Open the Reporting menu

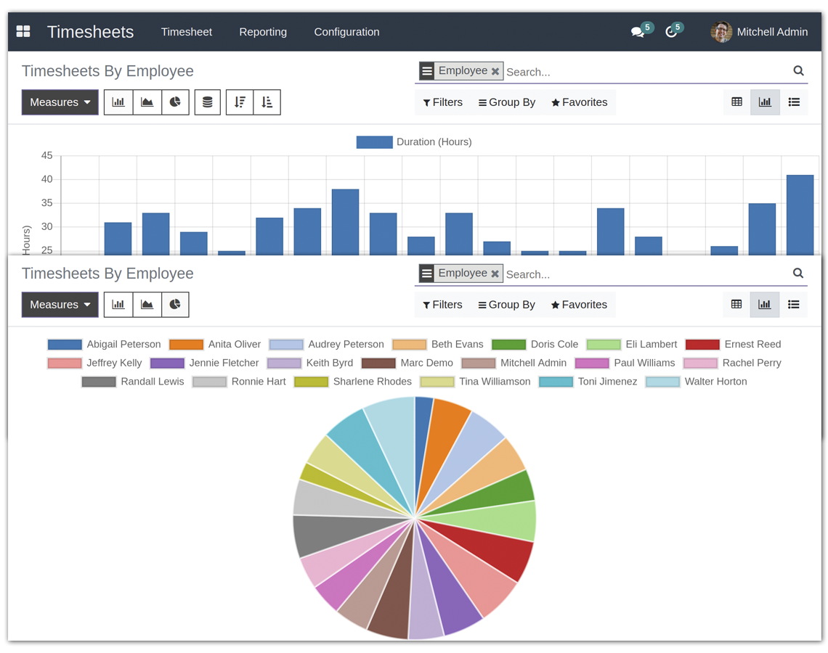pos(263,32)
